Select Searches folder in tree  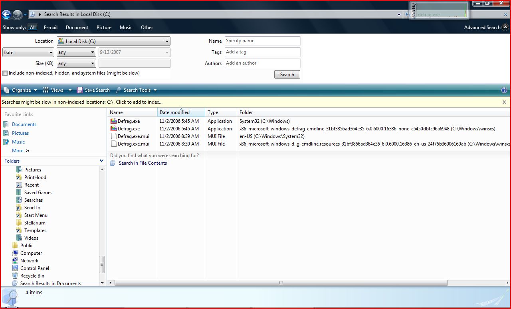(x=34, y=200)
